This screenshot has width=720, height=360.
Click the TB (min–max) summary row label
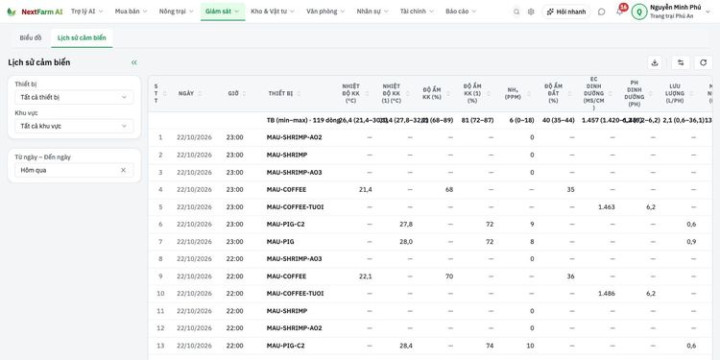point(303,120)
